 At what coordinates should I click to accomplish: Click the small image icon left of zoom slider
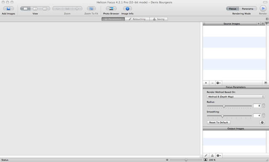[x=167, y=160]
